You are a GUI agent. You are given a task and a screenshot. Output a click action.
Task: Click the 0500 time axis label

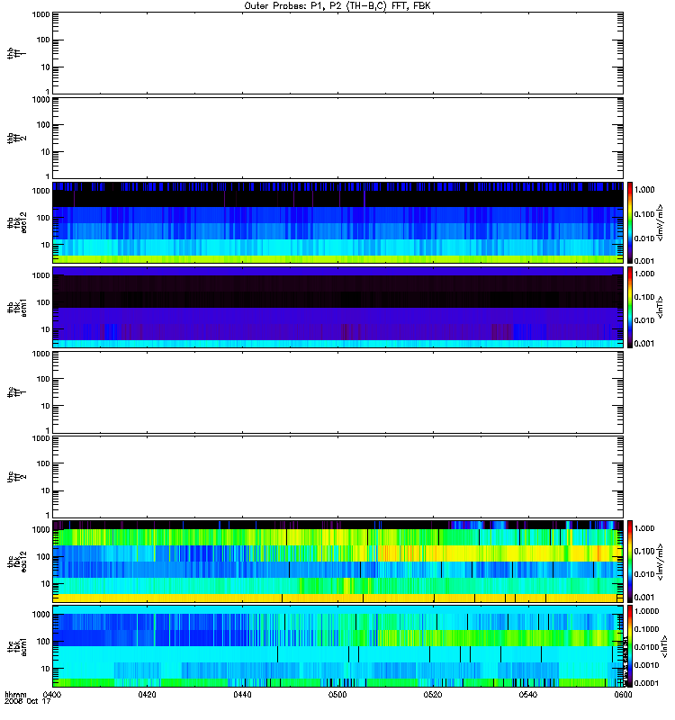click(x=337, y=695)
